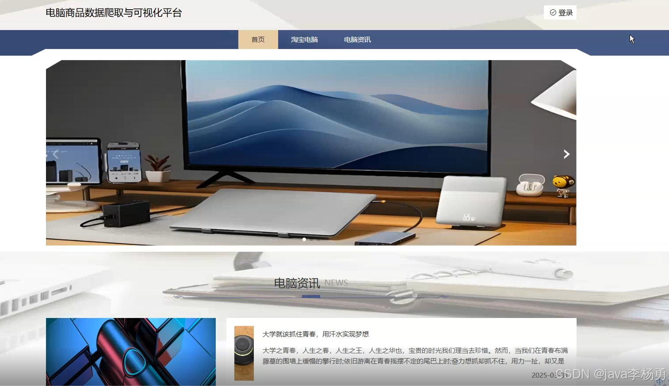Click the white carousel dot indicator
This screenshot has height=386, width=669.
pyautogui.click(x=304, y=239)
